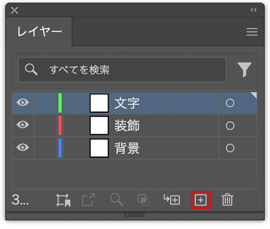Viewport: 270px width, 229px height.
Task: Click the Collect for Export icon
Action: 63,200
